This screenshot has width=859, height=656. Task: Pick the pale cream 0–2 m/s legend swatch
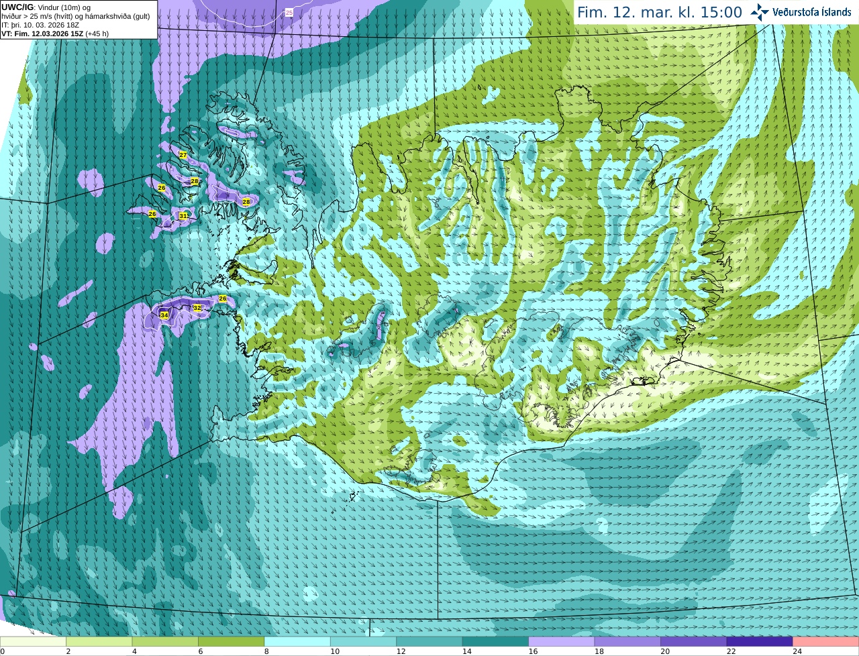(x=33, y=641)
